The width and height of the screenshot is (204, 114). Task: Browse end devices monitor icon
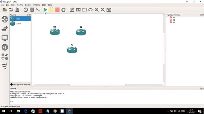pos(5,38)
